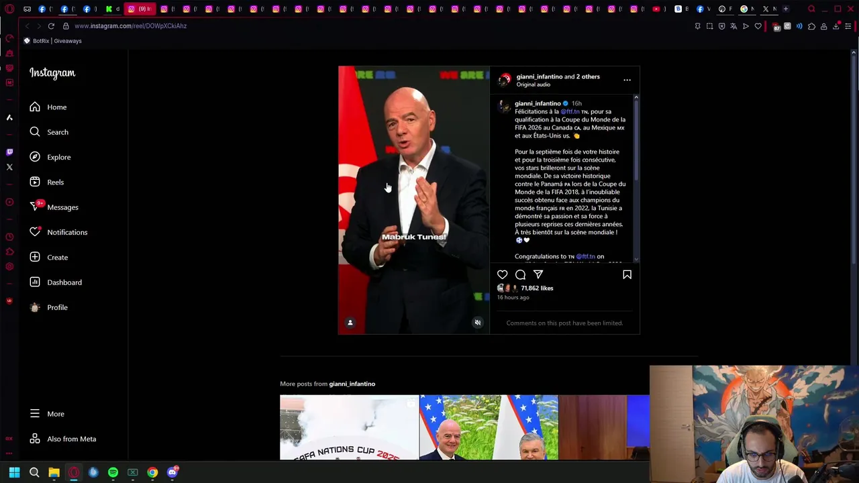Open browser downloads icon
The height and width of the screenshot is (483, 859).
point(836,26)
